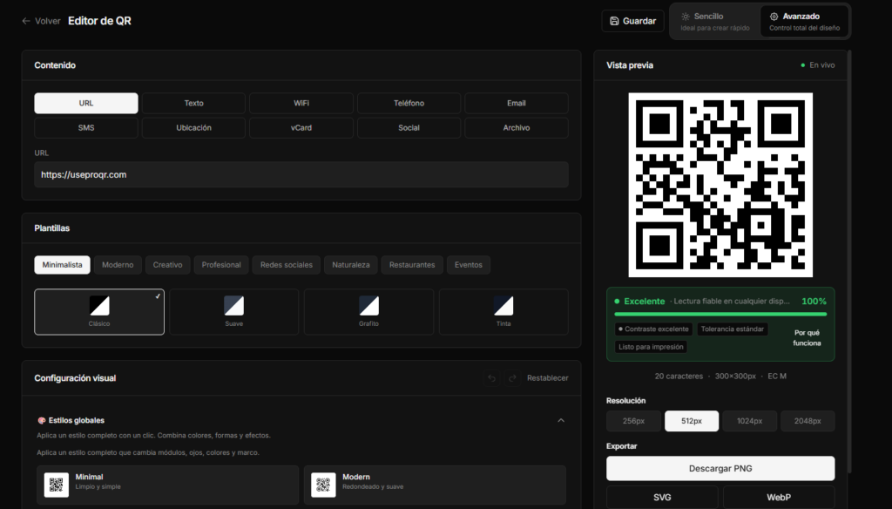892x509 pixels.
Task: Select the Ubicación content type
Action: point(193,127)
